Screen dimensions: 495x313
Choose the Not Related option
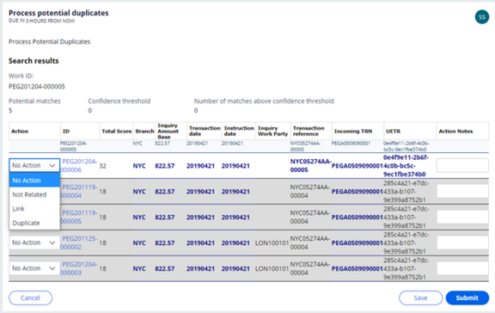(34, 194)
